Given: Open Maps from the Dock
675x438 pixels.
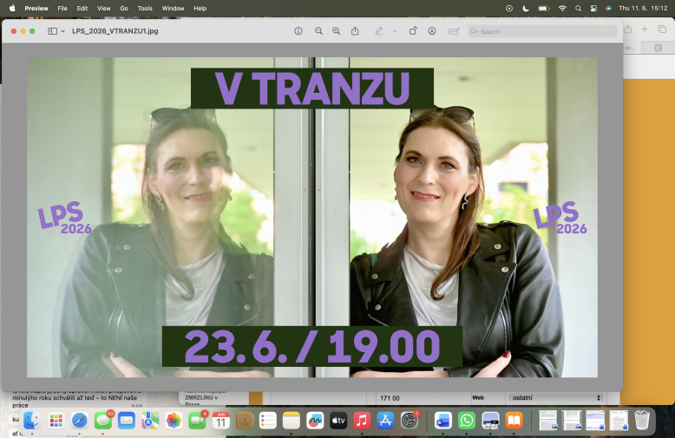Looking at the screenshot, I should [x=150, y=421].
